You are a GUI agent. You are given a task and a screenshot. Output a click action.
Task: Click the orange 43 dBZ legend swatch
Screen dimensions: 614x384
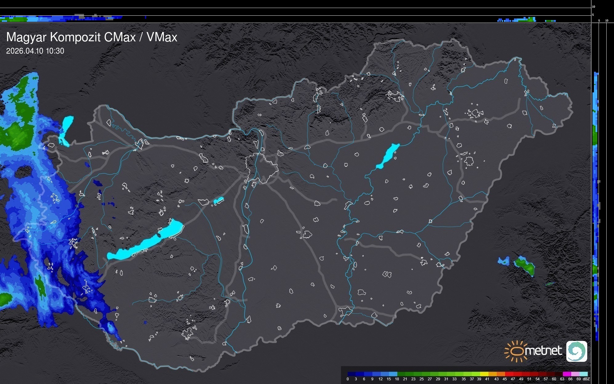coord(495,374)
